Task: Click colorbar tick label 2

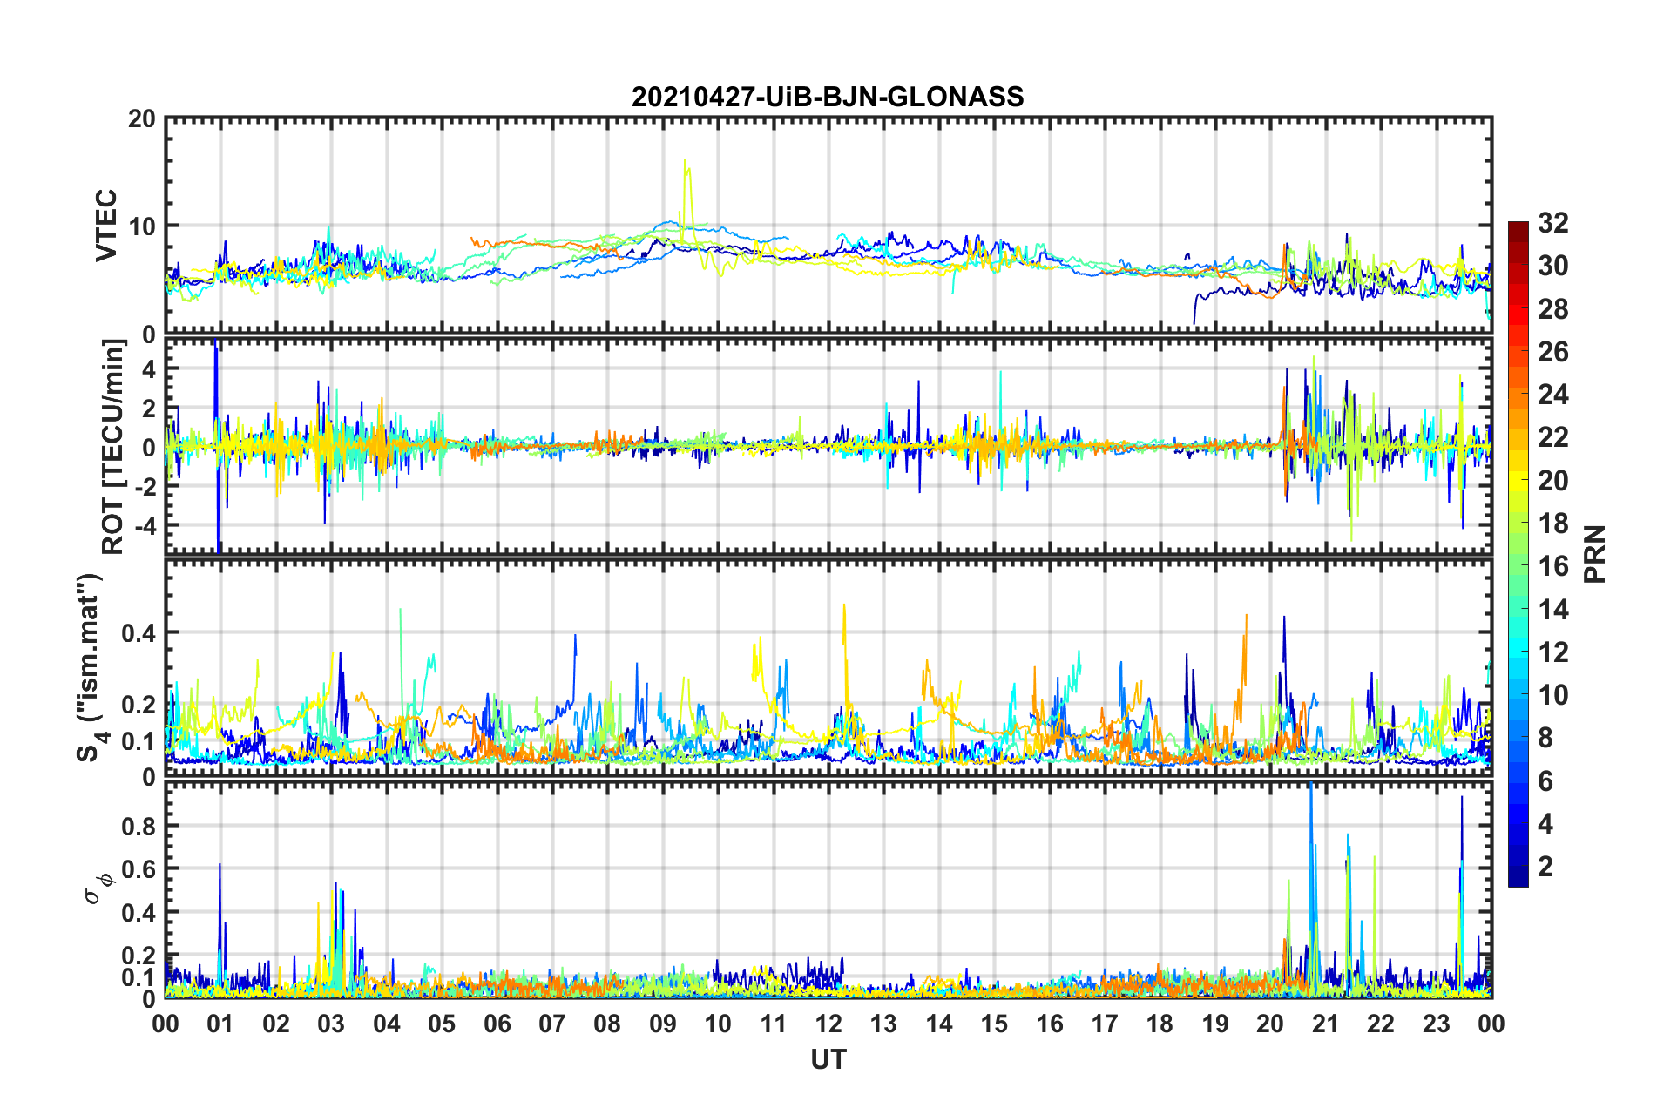Action: (1545, 867)
